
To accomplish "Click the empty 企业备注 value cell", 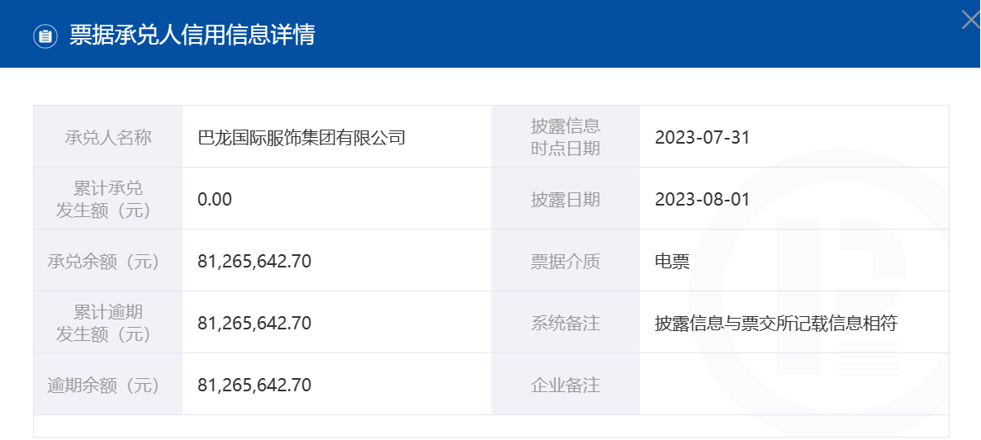I will [x=794, y=385].
